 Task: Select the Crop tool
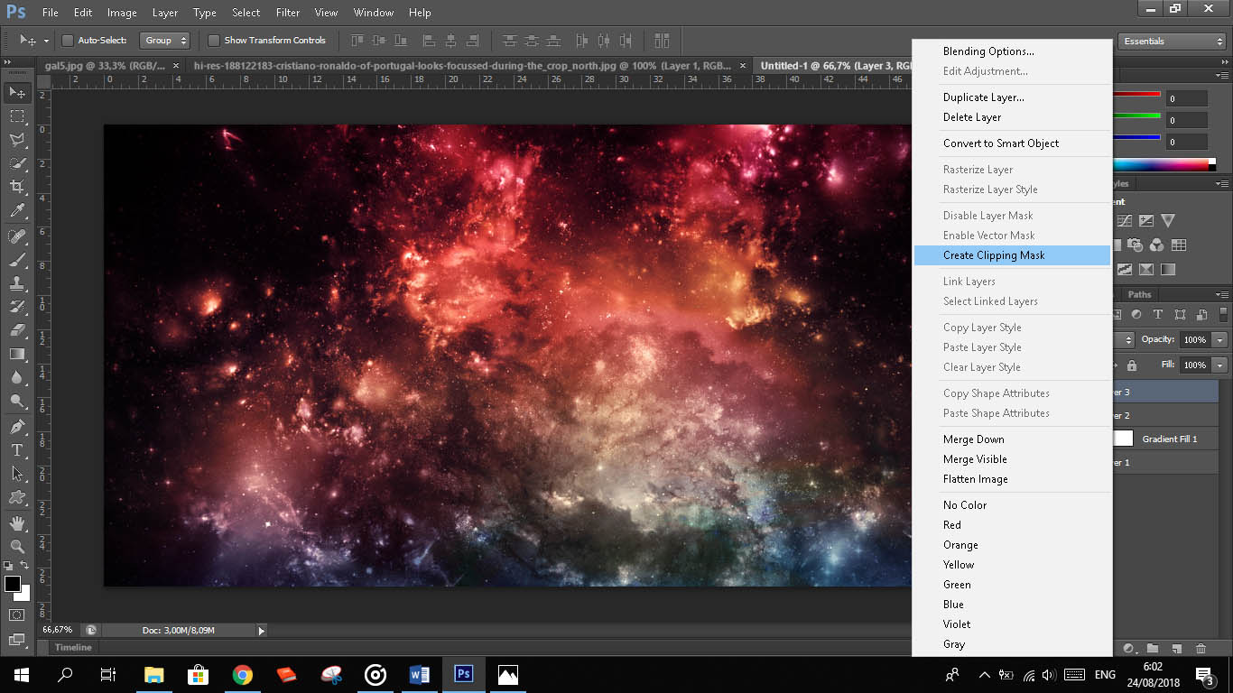click(x=17, y=187)
